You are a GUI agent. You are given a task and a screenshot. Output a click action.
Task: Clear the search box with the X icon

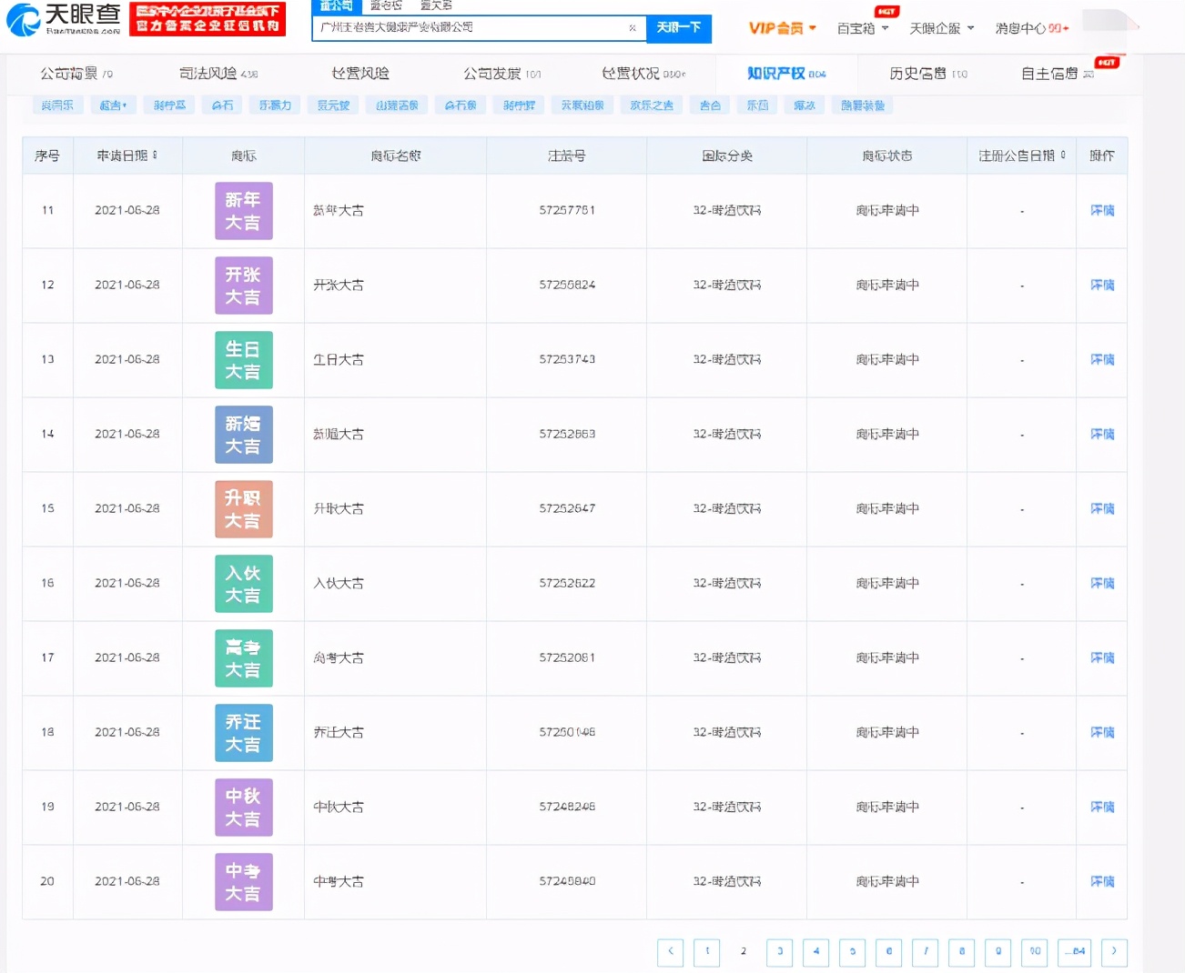coord(633,28)
